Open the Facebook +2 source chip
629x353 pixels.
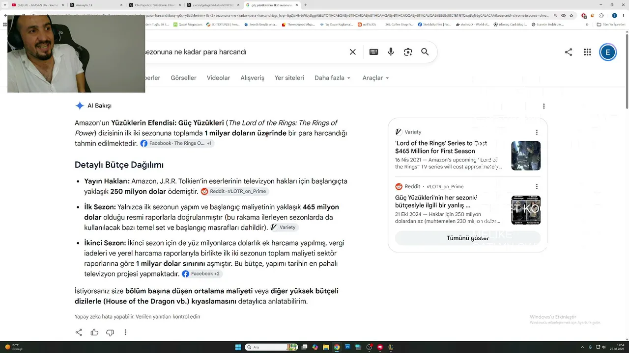coord(201,274)
